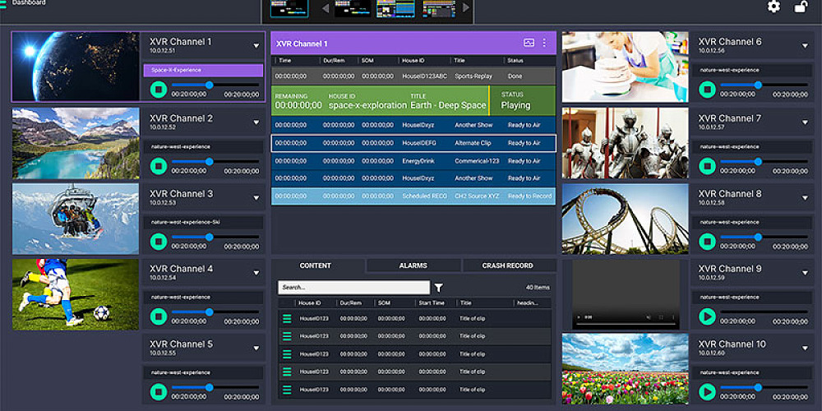Screen dimensions: 822x411
Task: Stop playback on XVR Channel 6
Action: click(x=707, y=90)
